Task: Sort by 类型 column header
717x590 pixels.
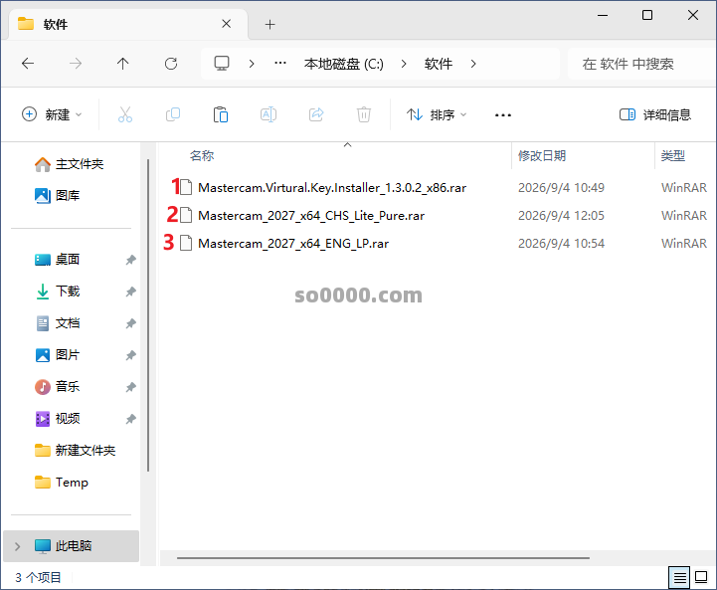Action: (x=672, y=156)
